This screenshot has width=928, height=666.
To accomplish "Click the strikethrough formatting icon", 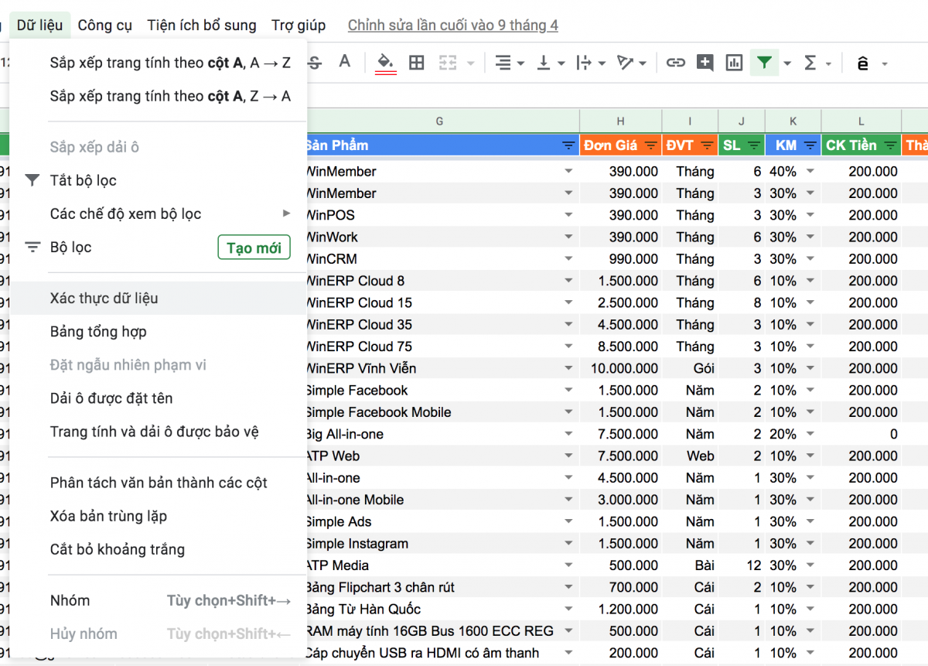I will (x=314, y=63).
